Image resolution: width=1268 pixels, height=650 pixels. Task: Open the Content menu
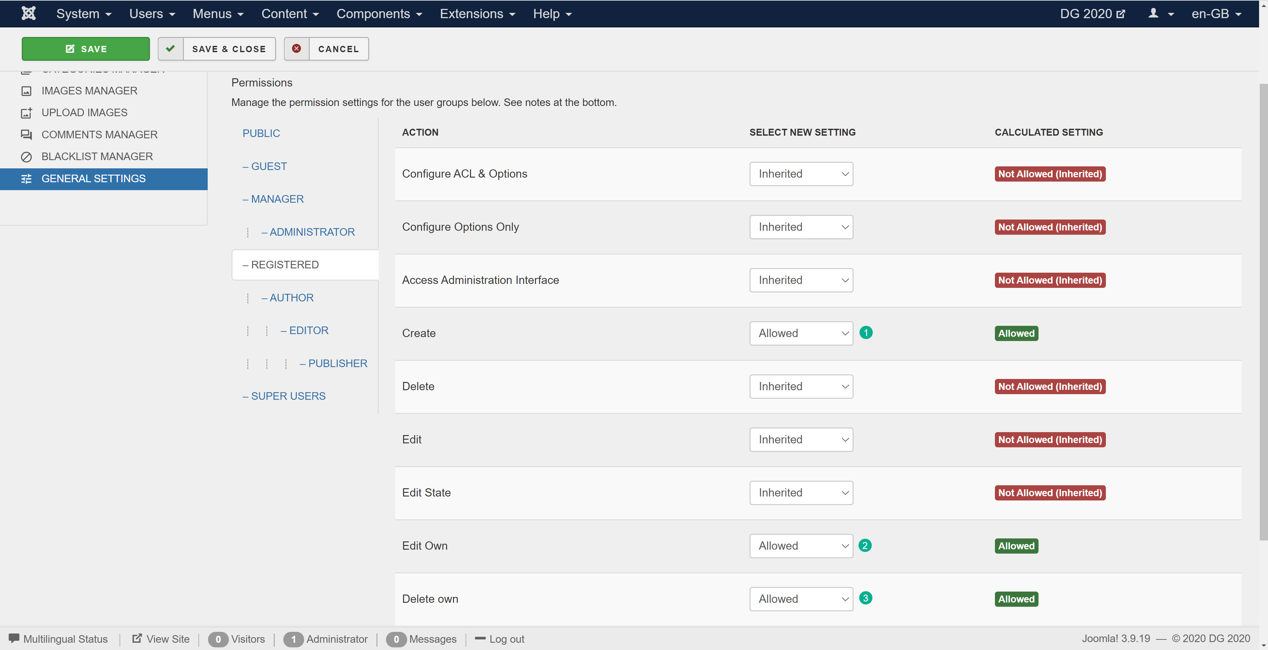290,14
